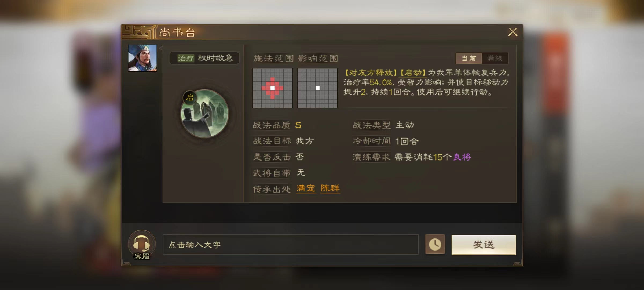
Task: Tap the 冷却时间 1回合 value
Action: tap(407, 141)
